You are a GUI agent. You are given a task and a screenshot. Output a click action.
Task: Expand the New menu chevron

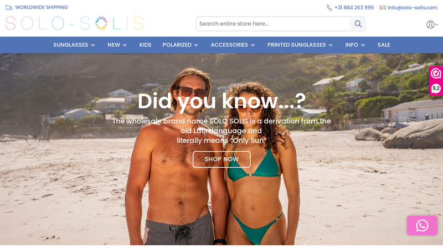click(125, 45)
